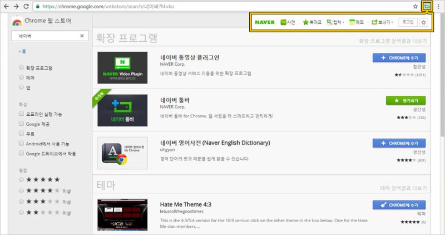This screenshot has height=235, width=445.
Task: Check 오프라인 실행 가능 checkbox
Action: tap(21, 114)
